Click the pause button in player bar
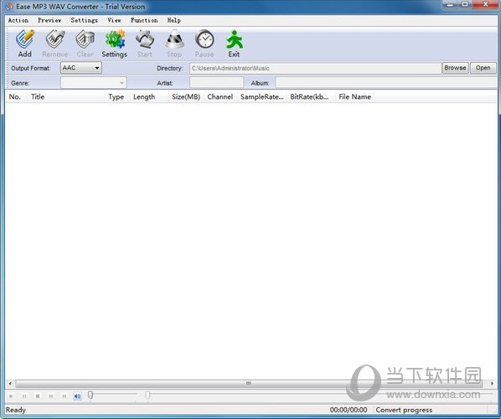Screen dimensions: 501x419 pos(24,396)
